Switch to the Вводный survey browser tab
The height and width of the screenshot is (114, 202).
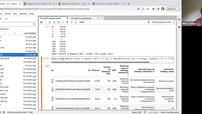39,4
